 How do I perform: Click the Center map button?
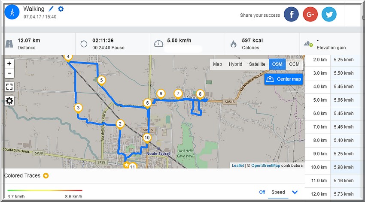tap(283, 79)
